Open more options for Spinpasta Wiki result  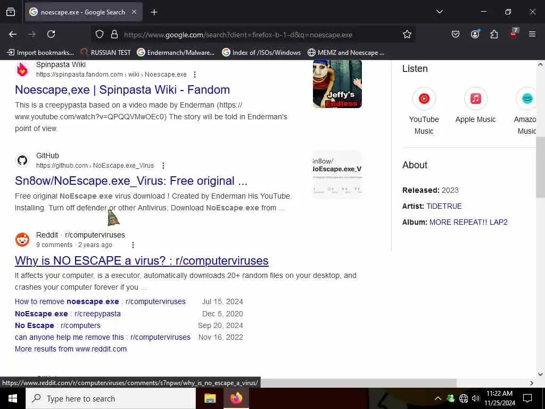[x=195, y=75]
